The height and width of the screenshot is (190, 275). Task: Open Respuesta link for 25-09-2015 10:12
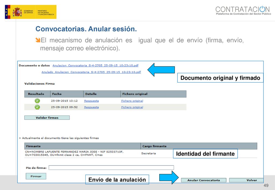tap(91, 101)
